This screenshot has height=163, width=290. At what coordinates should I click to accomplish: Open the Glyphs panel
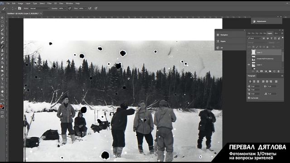coord(230,41)
